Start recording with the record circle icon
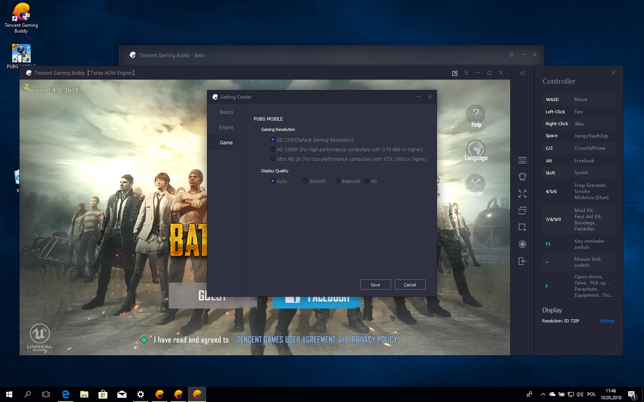 coord(522,244)
